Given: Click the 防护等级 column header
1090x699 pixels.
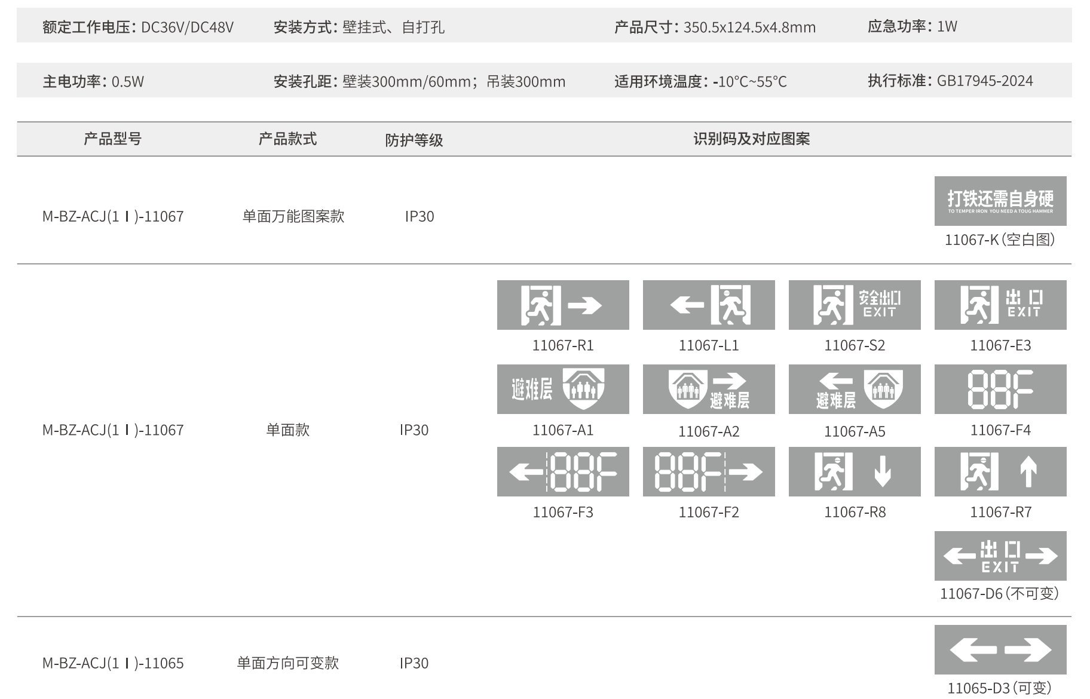Looking at the screenshot, I should pos(414,140).
